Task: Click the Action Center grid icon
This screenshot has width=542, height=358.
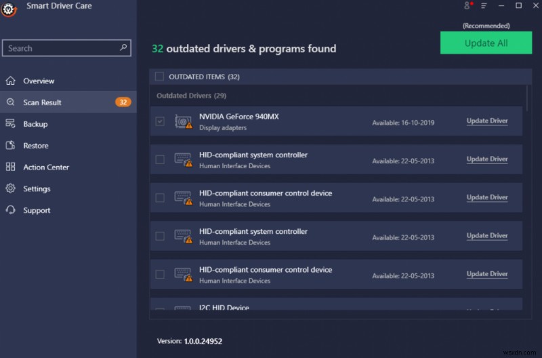Action: pyautogui.click(x=10, y=167)
